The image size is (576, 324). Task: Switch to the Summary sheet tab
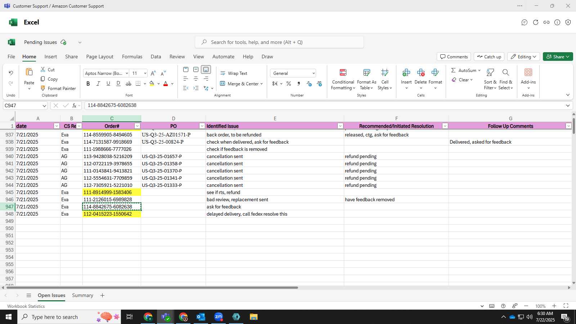(82, 296)
